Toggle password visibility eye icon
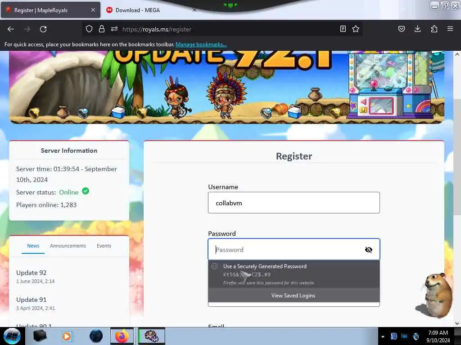The height and width of the screenshot is (345, 461). [368, 250]
